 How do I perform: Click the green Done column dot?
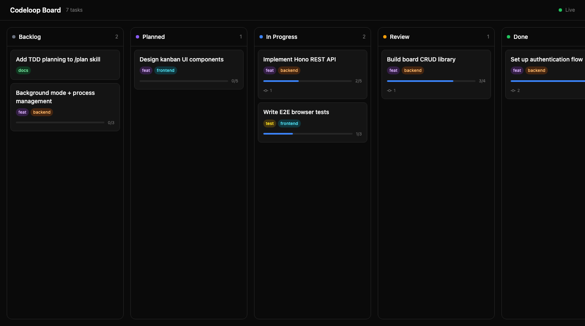(x=509, y=37)
